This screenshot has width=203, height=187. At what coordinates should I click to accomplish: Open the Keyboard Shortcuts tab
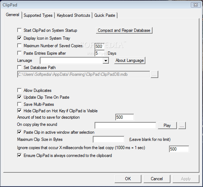[x=73, y=15]
